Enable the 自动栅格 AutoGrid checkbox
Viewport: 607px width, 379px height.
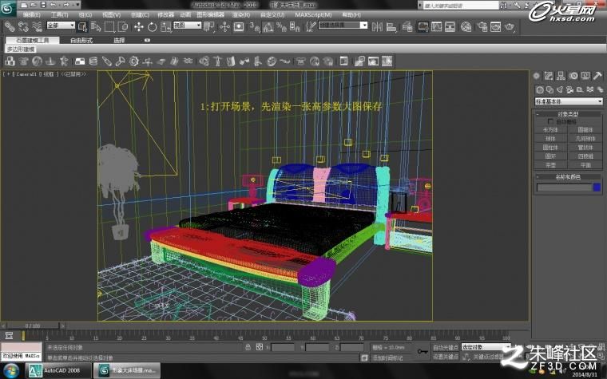coord(550,121)
